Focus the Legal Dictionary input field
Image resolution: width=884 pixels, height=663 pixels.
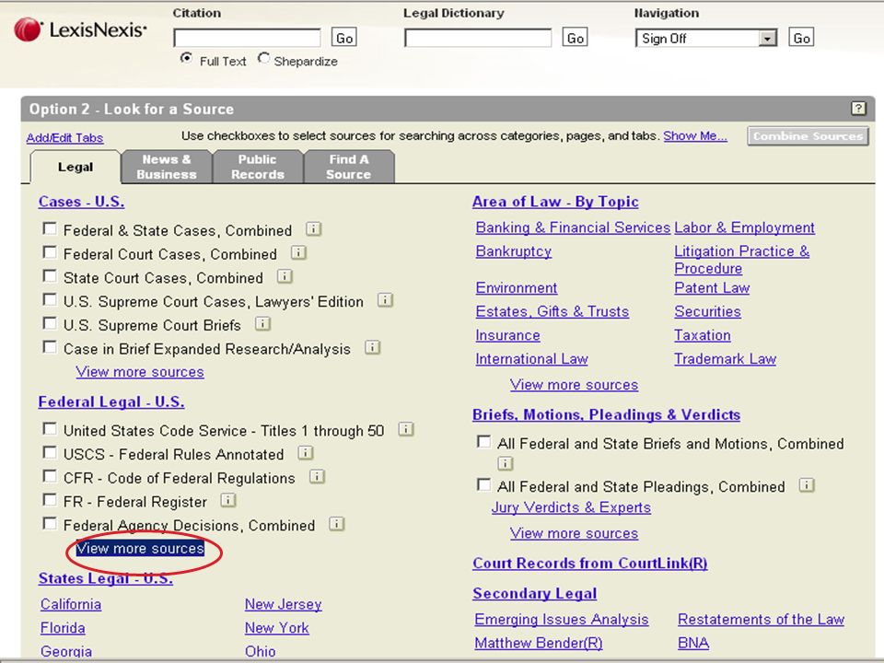478,38
